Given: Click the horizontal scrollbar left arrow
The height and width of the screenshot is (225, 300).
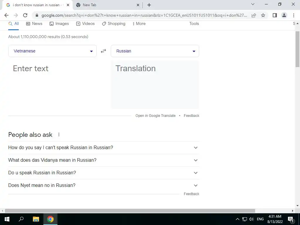Looking at the screenshot, I should 2,211.
